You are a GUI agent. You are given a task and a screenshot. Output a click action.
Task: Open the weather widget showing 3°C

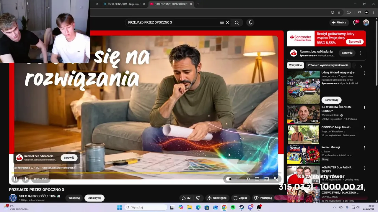point(16,207)
